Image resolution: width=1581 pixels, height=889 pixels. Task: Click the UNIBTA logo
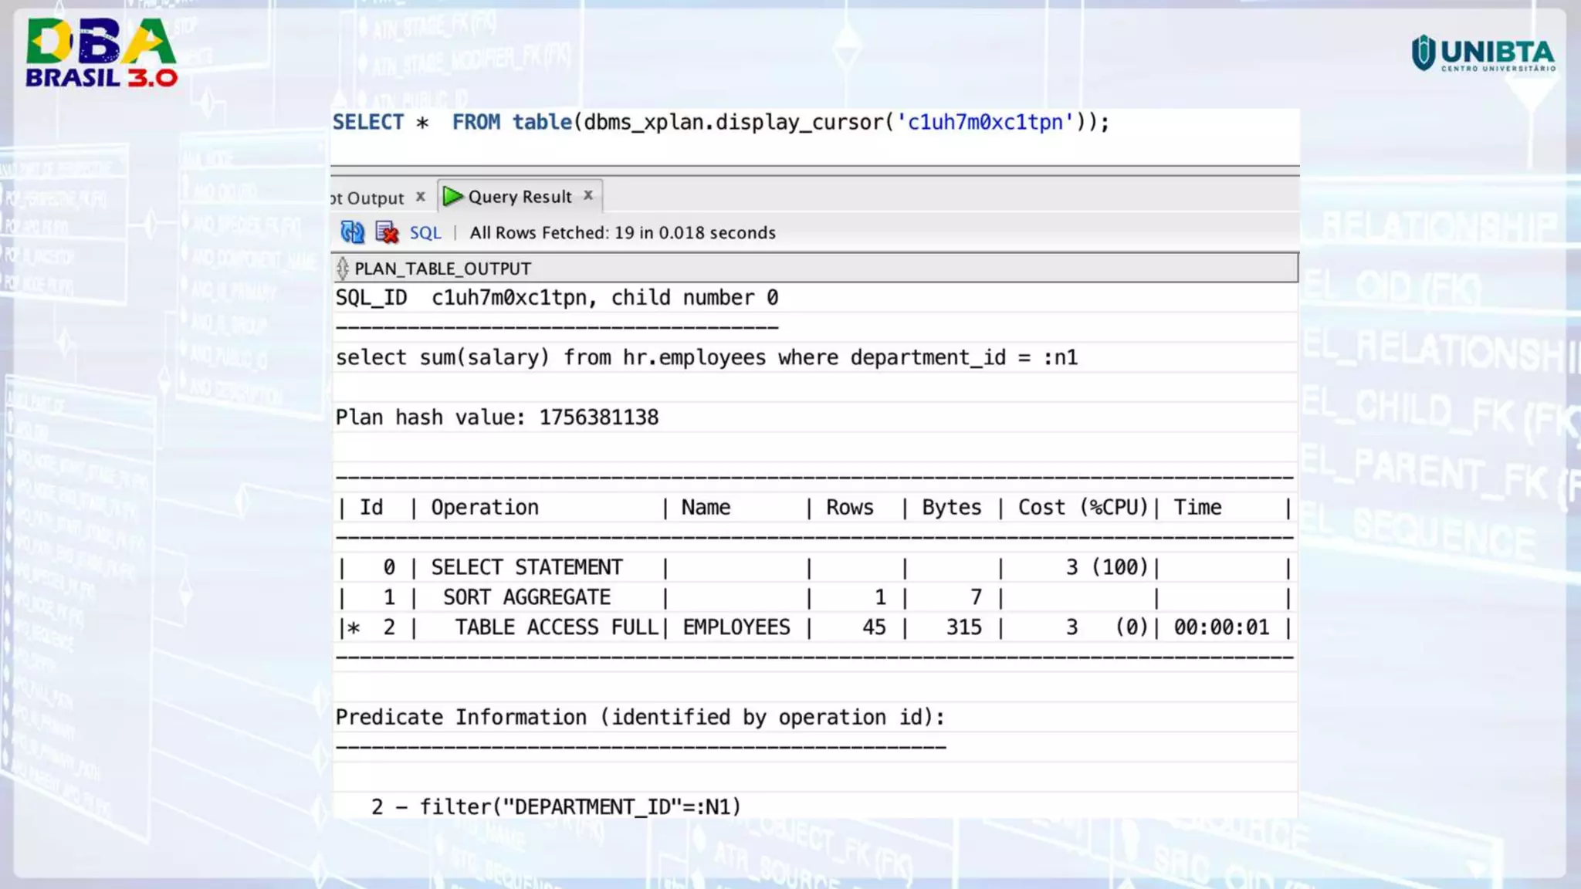[x=1483, y=54]
